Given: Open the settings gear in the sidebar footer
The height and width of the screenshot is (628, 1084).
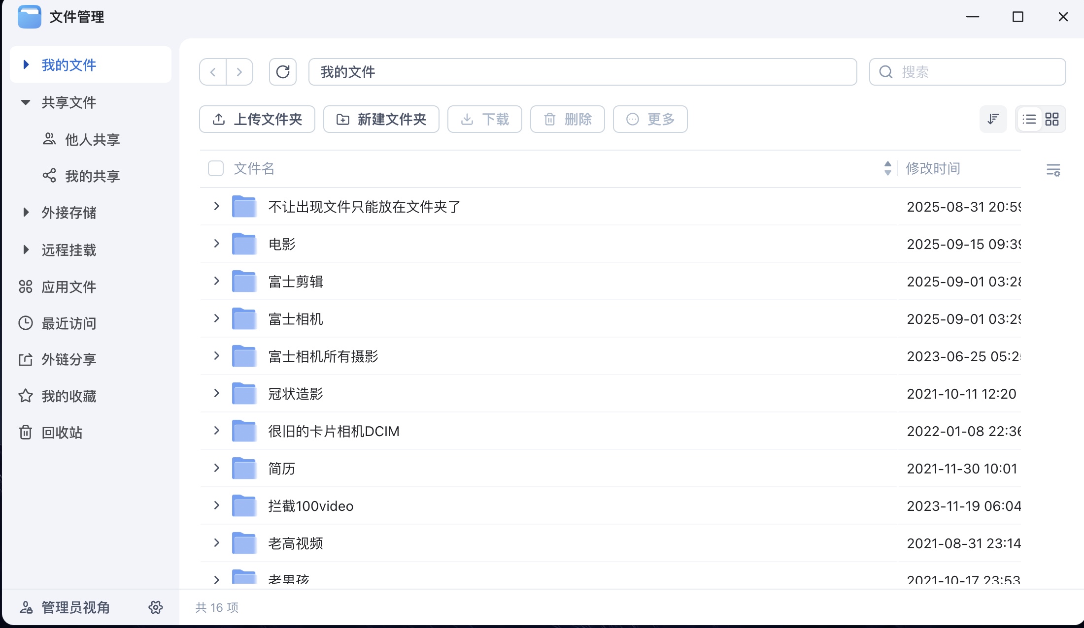Looking at the screenshot, I should click(x=156, y=607).
